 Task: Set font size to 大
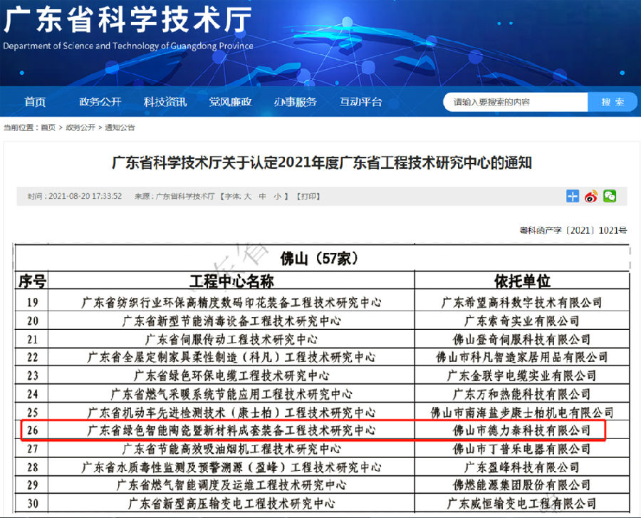[248, 196]
